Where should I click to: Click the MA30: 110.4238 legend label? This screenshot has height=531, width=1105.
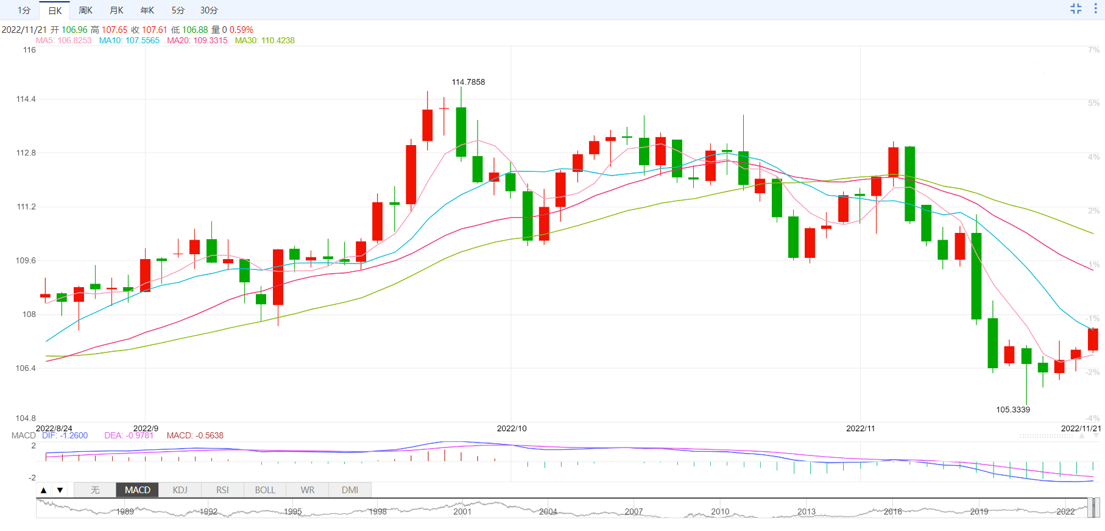click(x=265, y=40)
